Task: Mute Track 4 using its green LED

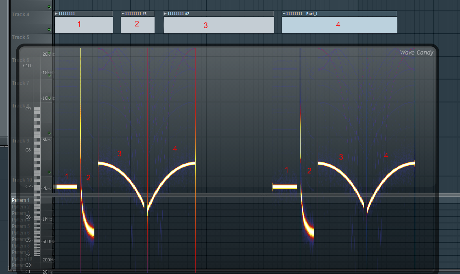Action: 49,30
